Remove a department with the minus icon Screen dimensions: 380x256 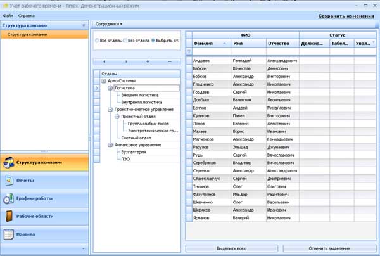(x=170, y=61)
